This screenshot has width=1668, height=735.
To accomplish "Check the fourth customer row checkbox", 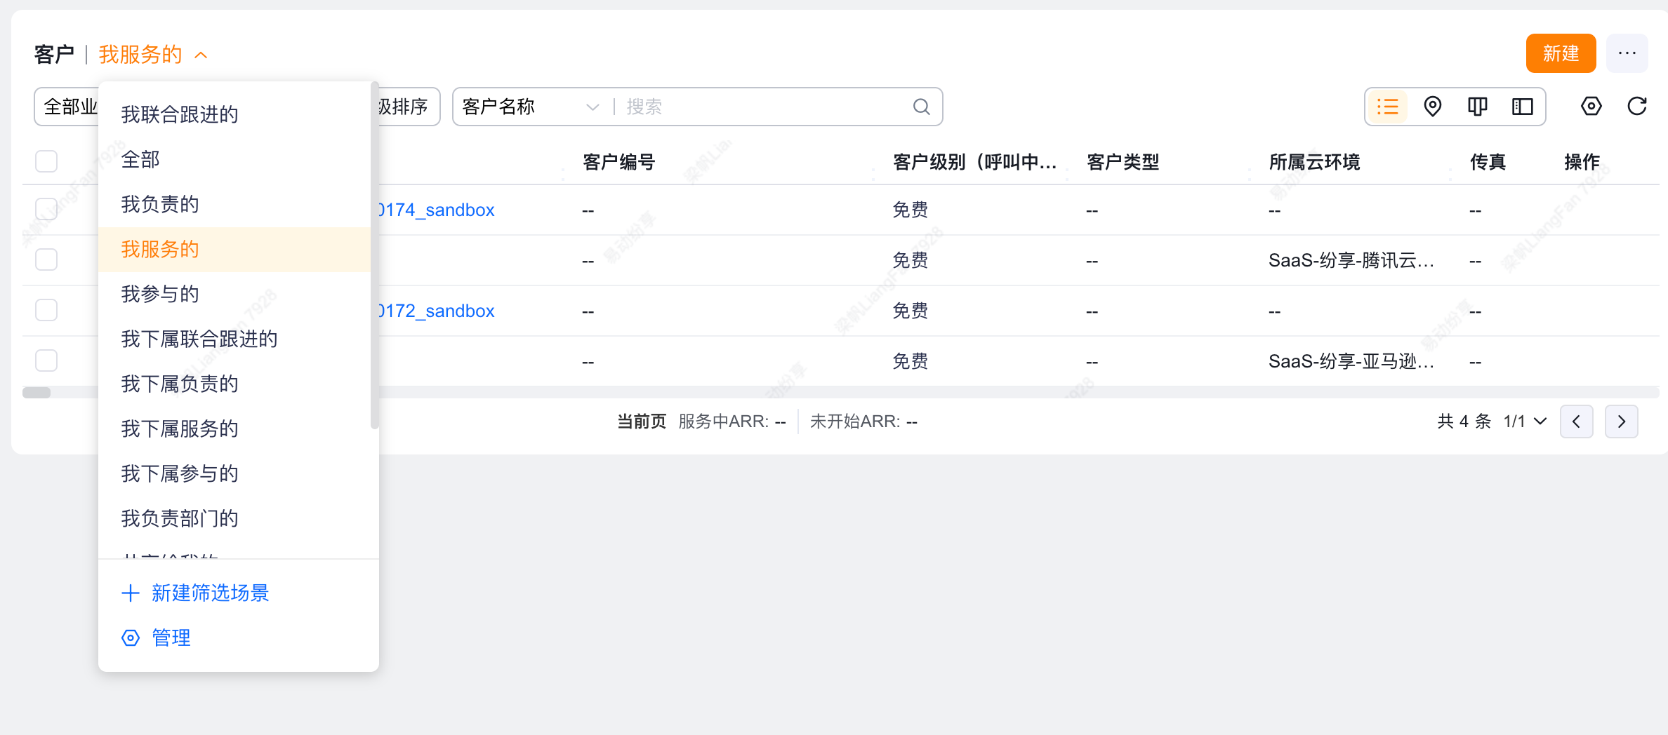I will coord(46,360).
